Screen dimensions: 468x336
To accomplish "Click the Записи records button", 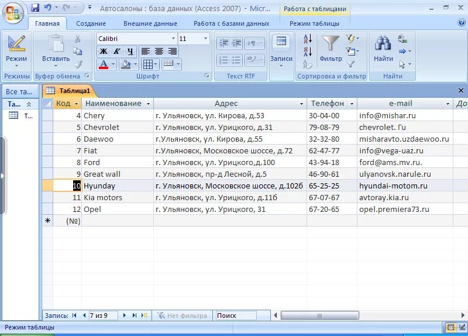I will [281, 52].
